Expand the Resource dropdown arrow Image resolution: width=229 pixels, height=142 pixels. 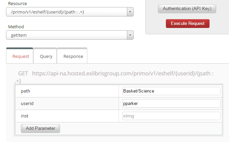pos(130,12)
